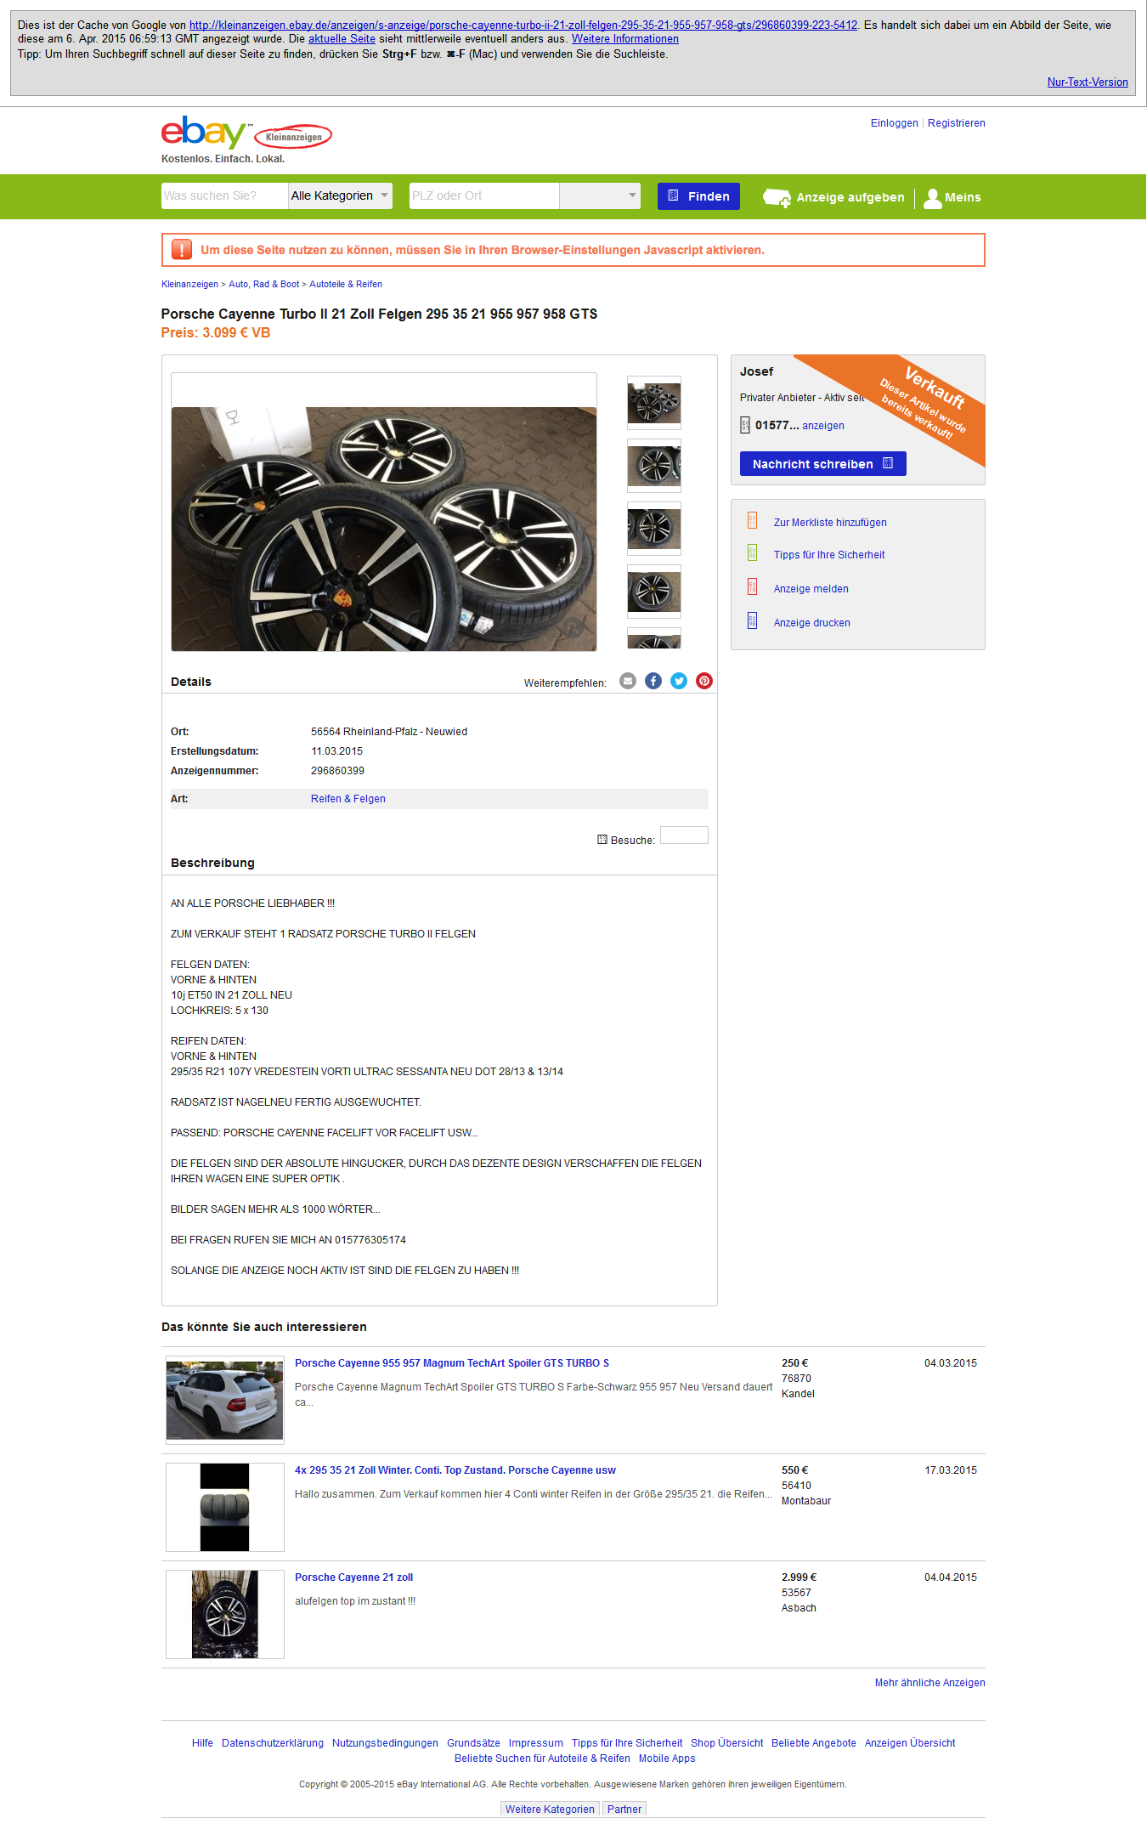Focus the PLZ oder Ort field
The width and height of the screenshot is (1147, 1835).
tap(484, 195)
